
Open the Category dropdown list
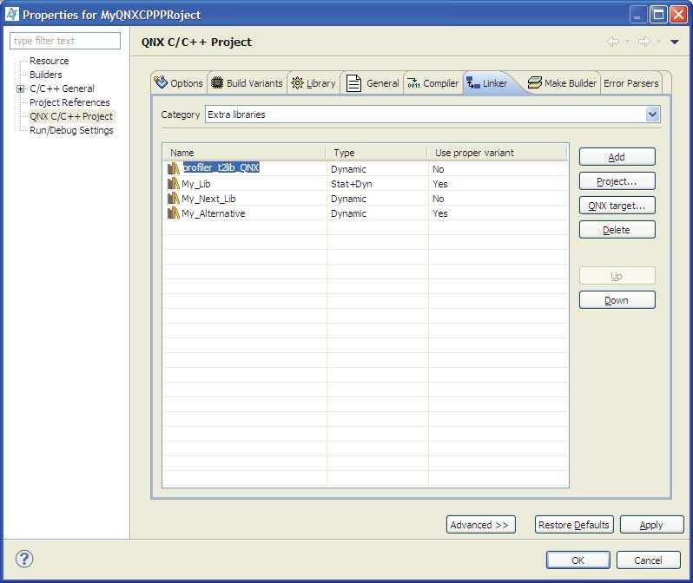pos(652,115)
